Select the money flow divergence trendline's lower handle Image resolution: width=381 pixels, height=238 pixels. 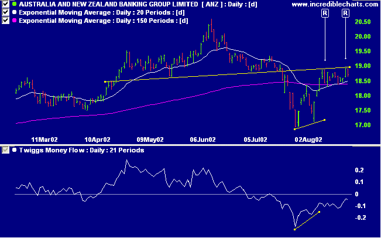pos(295,229)
